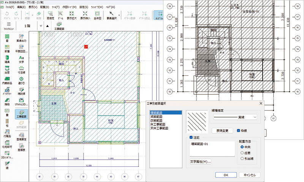Select the 壁 wall tool in sidebar

tap(7, 38)
